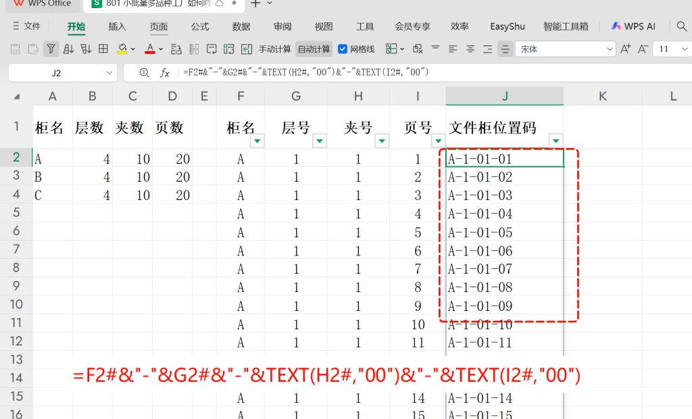Open the 文件 file menu
Viewport: 692px width, 419px height.
(26, 26)
